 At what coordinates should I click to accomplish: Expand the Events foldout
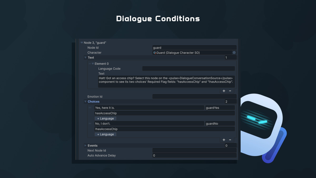tap(85, 146)
